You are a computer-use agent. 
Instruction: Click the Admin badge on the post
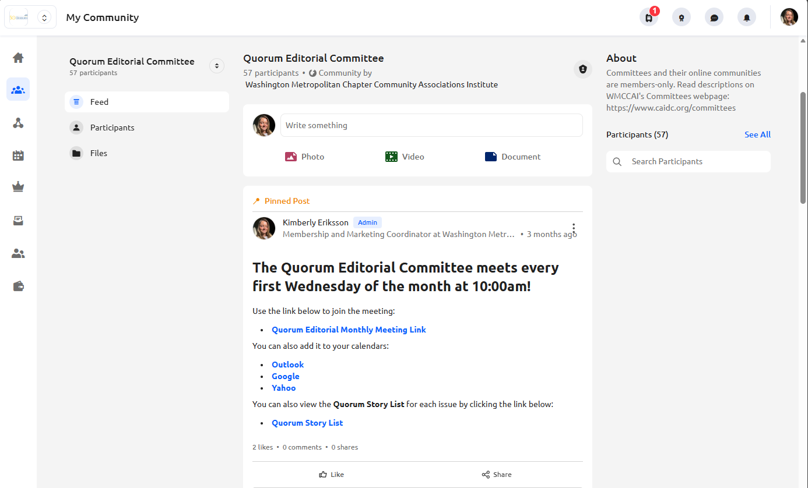pyautogui.click(x=367, y=222)
